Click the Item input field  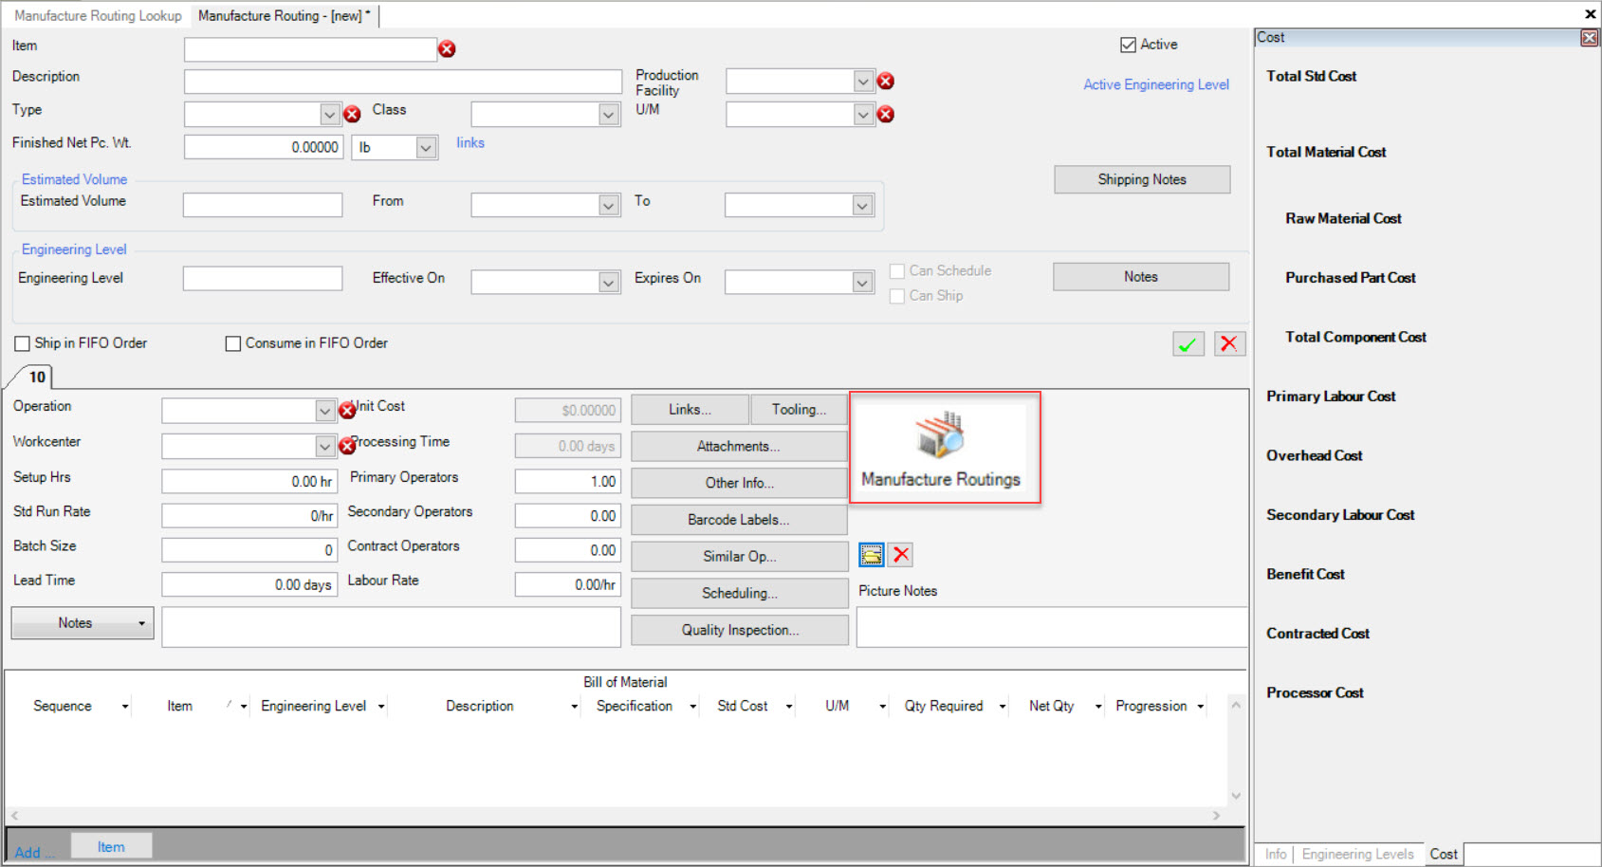pos(310,49)
